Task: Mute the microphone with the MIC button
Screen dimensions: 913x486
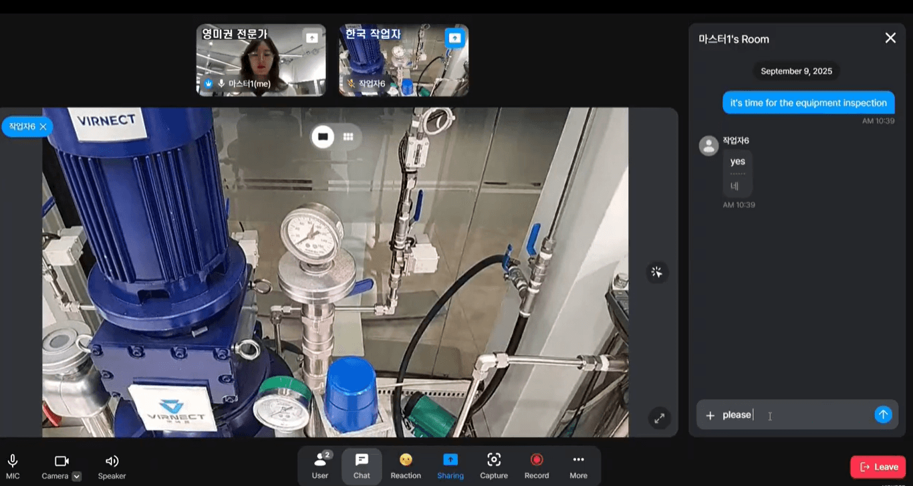Action: click(12, 466)
